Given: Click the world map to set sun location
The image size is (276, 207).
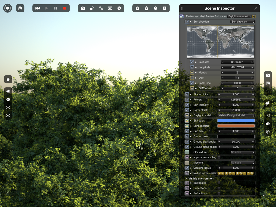Looking at the screenshot, I should click(x=220, y=42).
